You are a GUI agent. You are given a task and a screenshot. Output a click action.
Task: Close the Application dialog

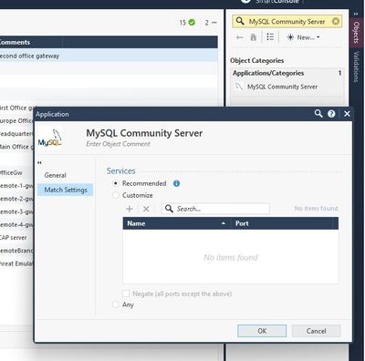pos(347,114)
